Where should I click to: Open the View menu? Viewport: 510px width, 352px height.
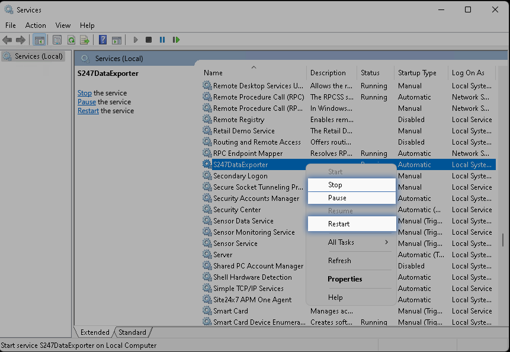pyautogui.click(x=63, y=25)
